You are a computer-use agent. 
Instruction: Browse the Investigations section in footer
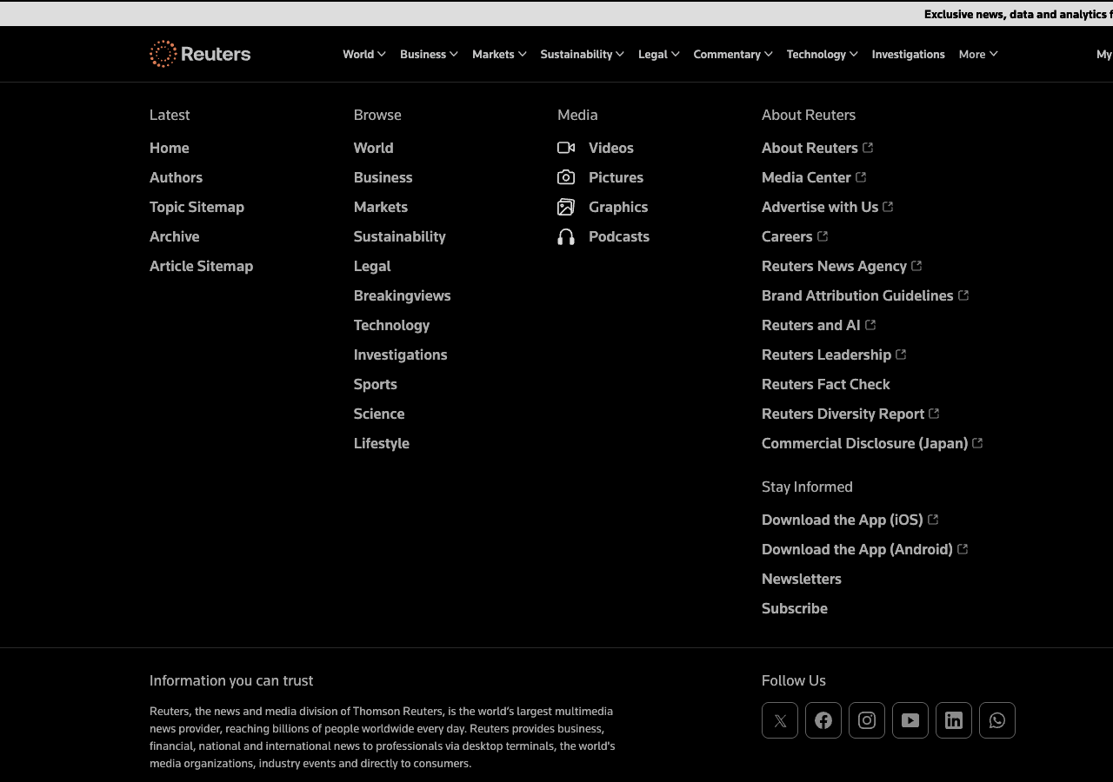tap(400, 355)
